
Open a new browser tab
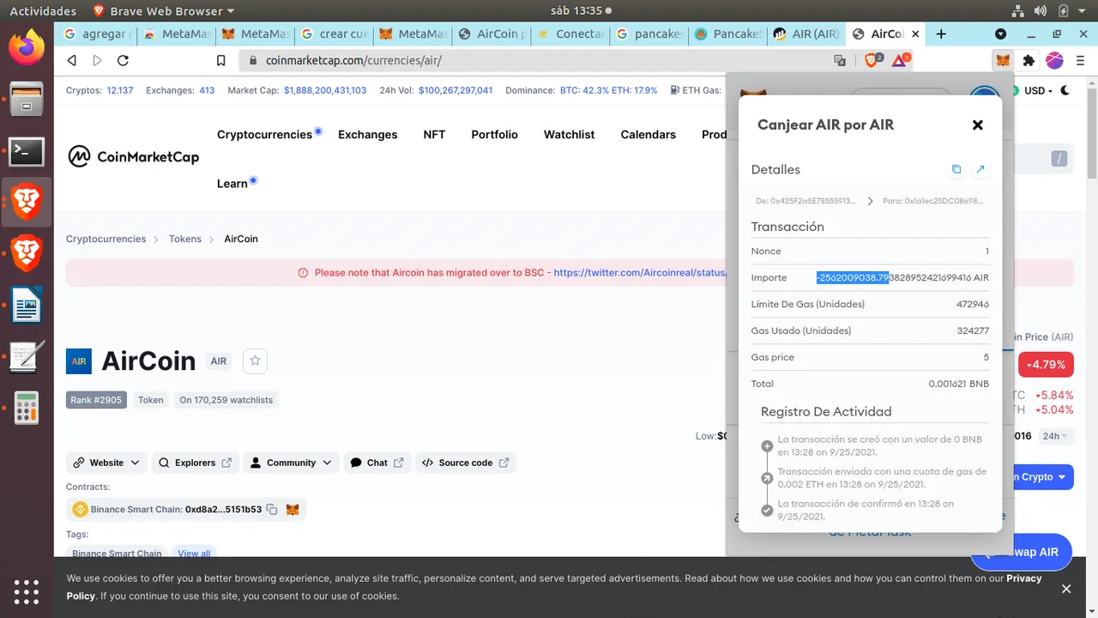click(x=941, y=34)
